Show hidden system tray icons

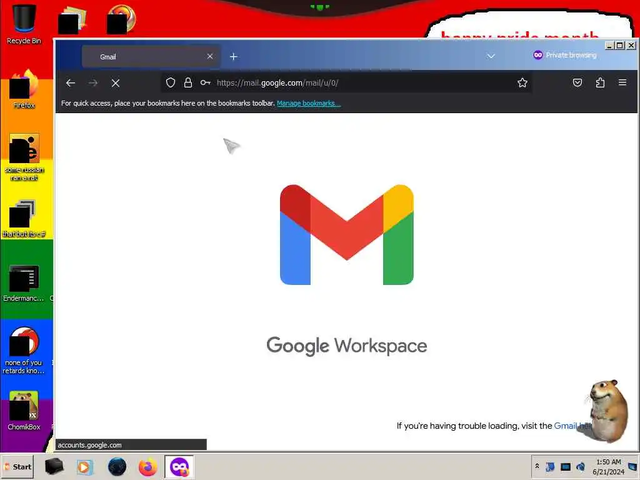pyautogui.click(x=537, y=466)
